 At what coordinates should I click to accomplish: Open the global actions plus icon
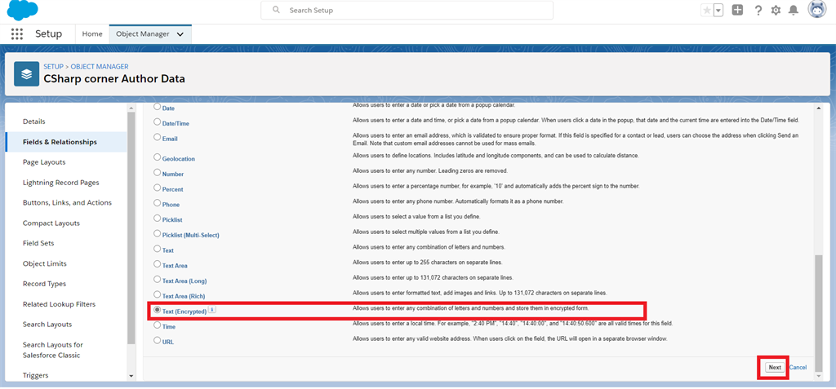[x=737, y=10]
